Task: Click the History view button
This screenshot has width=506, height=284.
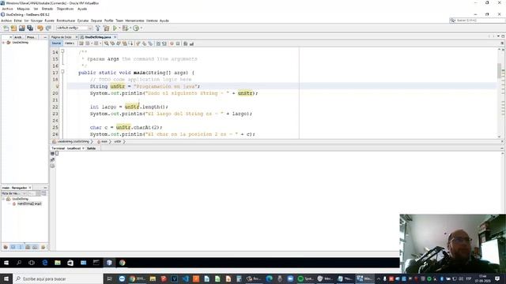Action: pyautogui.click(x=69, y=43)
